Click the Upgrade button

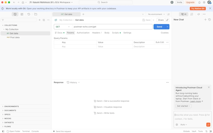[x=190, y=2]
